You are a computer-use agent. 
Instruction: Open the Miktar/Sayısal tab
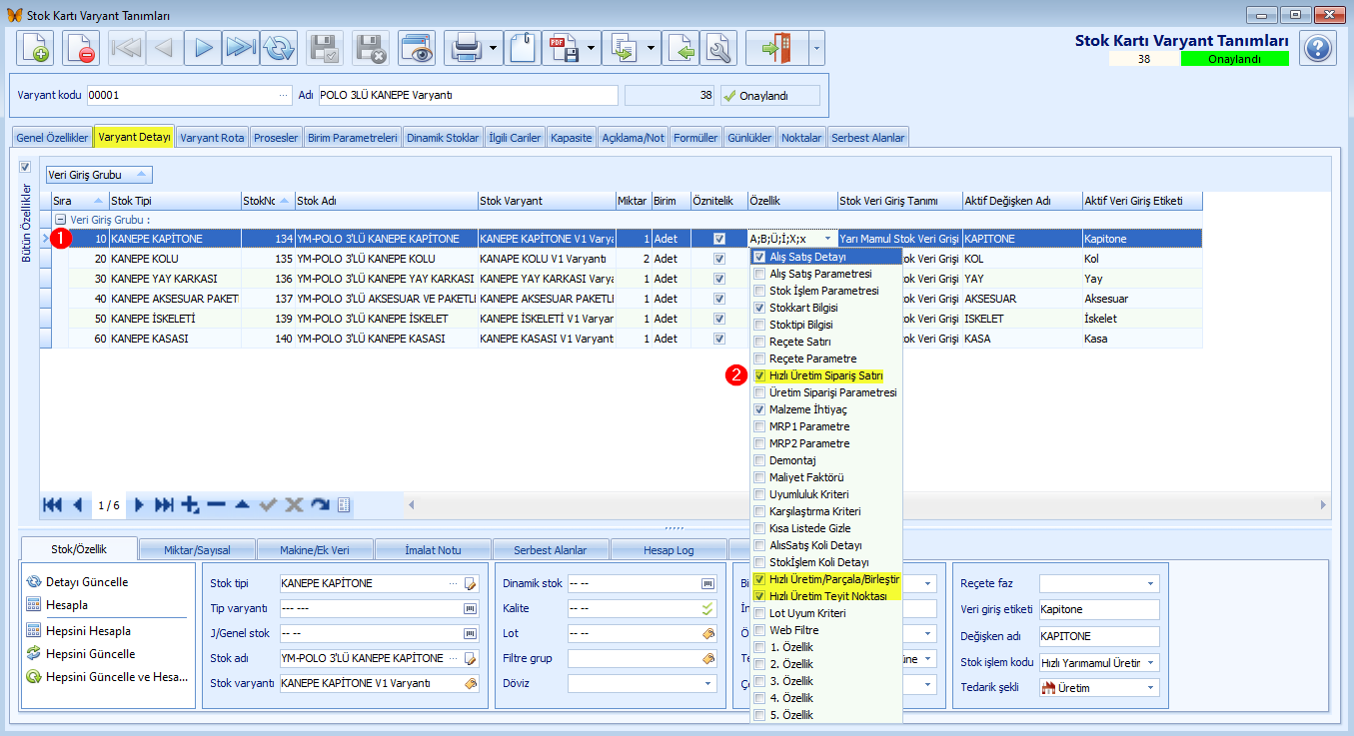pyautogui.click(x=196, y=549)
